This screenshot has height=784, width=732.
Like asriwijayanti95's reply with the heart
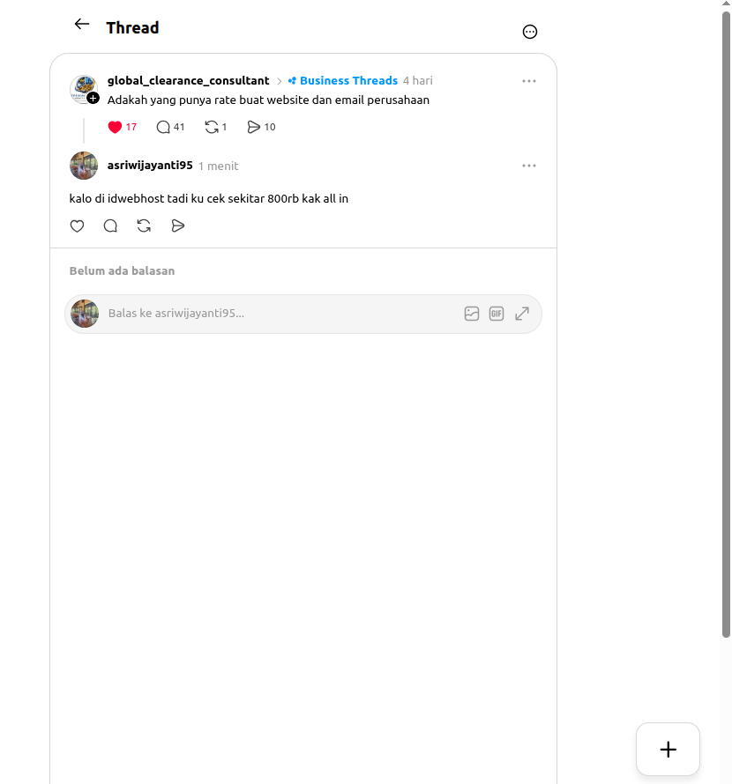[77, 226]
